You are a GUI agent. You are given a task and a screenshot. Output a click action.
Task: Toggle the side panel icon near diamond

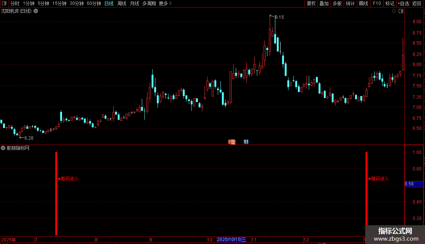[401, 11]
